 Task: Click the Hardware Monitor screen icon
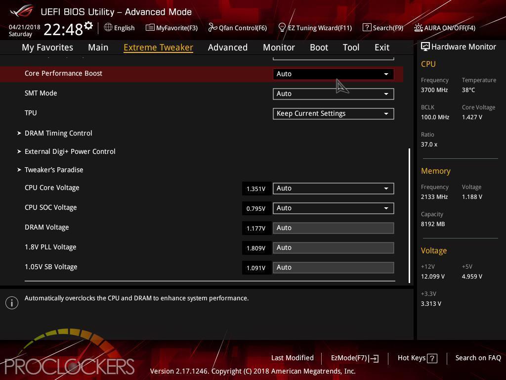click(425, 47)
